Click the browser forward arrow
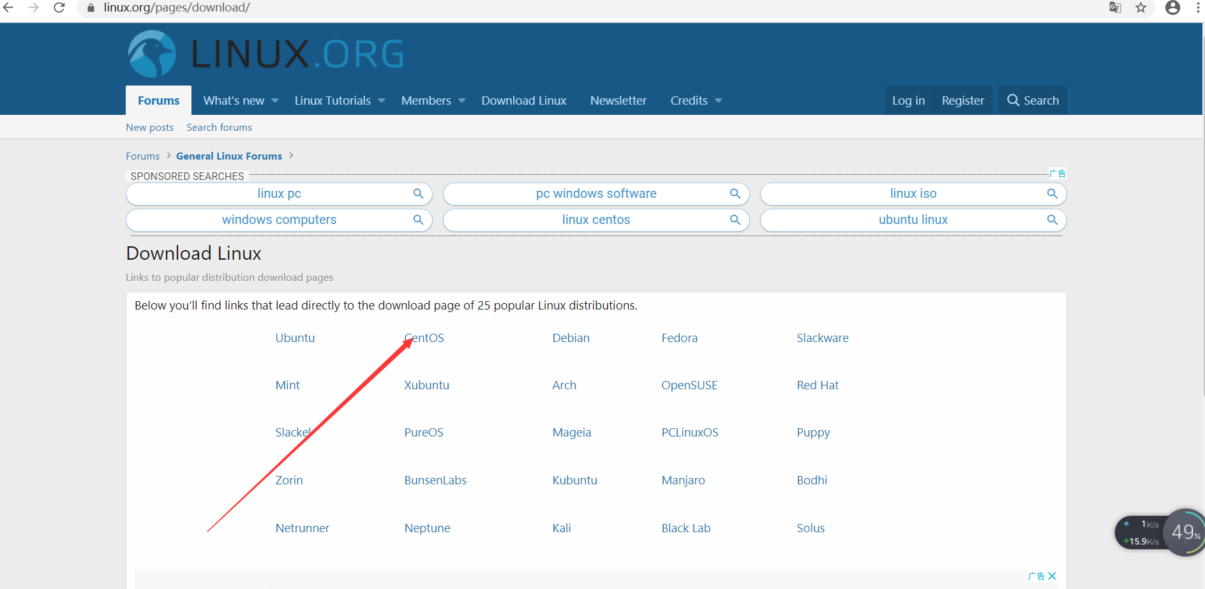This screenshot has height=589, width=1205. pyautogui.click(x=34, y=8)
